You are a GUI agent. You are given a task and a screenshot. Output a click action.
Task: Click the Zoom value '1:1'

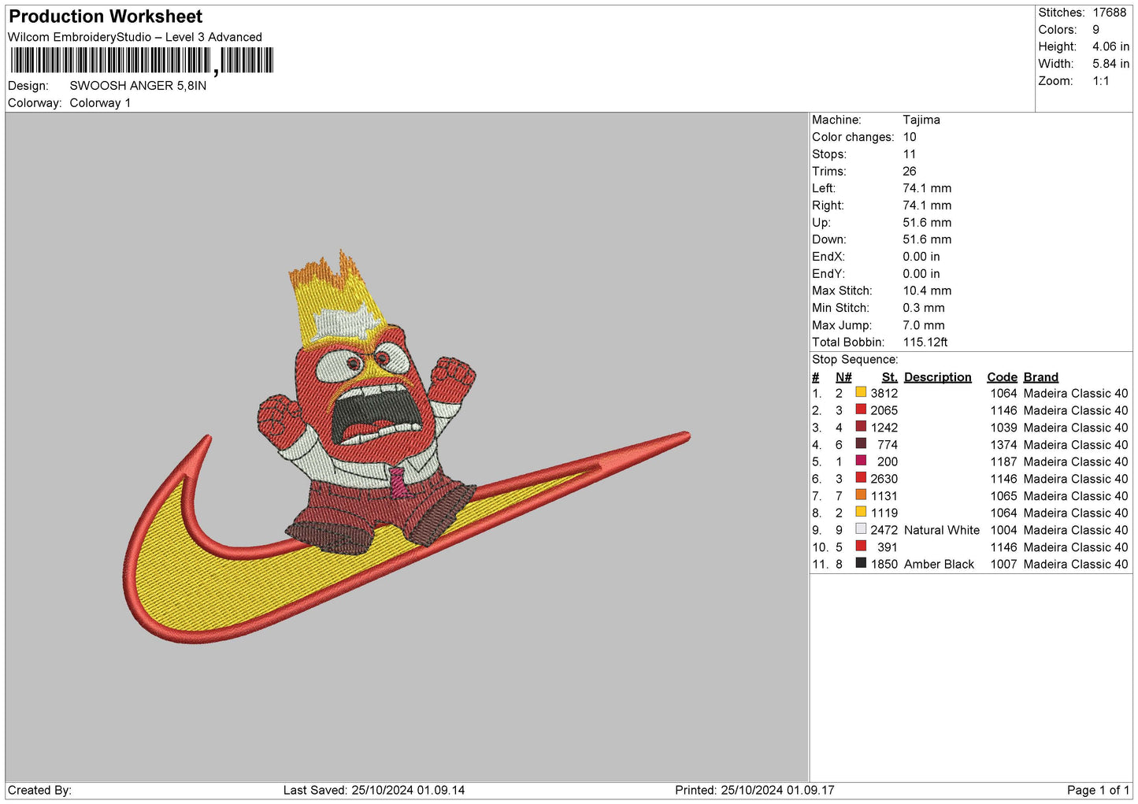pos(1100,81)
